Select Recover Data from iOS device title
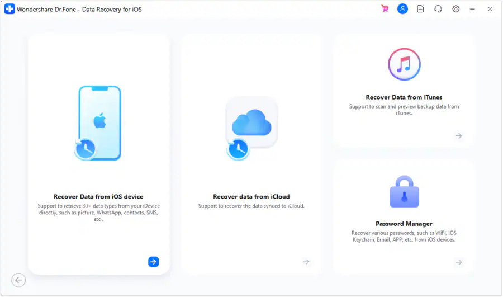Image resolution: width=503 pixels, height=297 pixels. click(98, 196)
